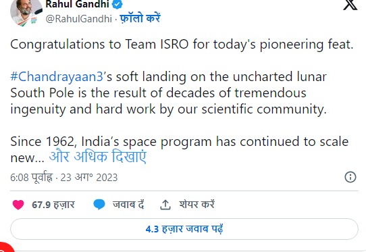Click the 6:08 पूर्वाह्न timestamp

32,178
